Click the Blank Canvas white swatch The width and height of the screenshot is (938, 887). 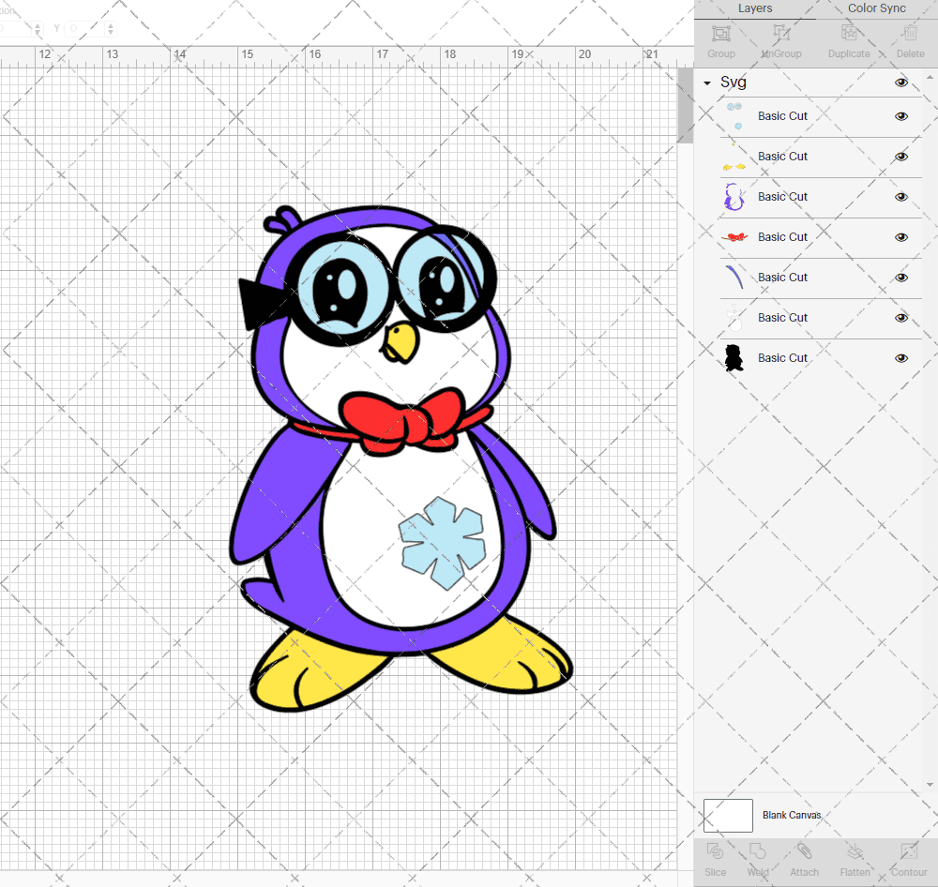[x=728, y=815]
